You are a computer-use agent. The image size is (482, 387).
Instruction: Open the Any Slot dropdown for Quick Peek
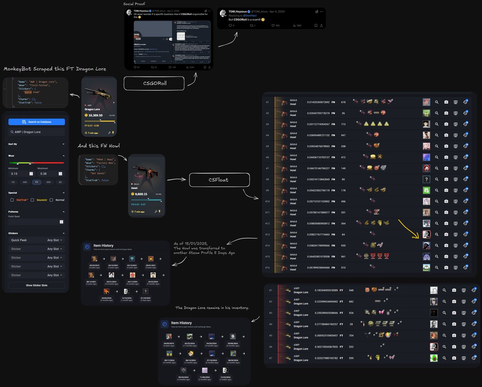click(x=55, y=240)
